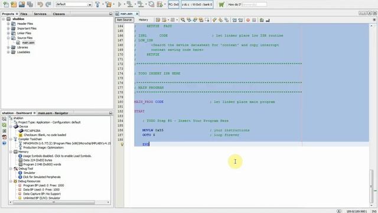Switch to main.asm - Navigator tab
This screenshot has height=213, width=378.
click(x=53, y=113)
